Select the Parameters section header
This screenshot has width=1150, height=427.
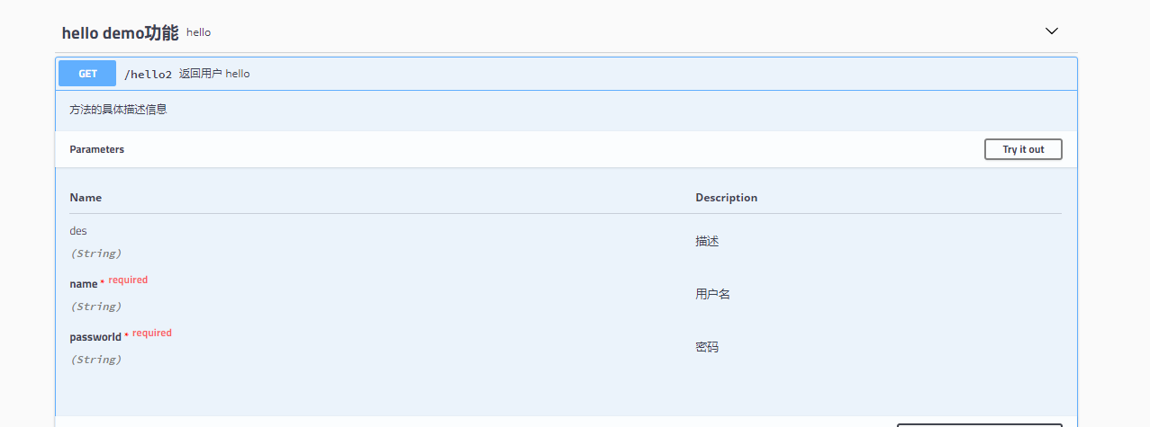coord(97,149)
